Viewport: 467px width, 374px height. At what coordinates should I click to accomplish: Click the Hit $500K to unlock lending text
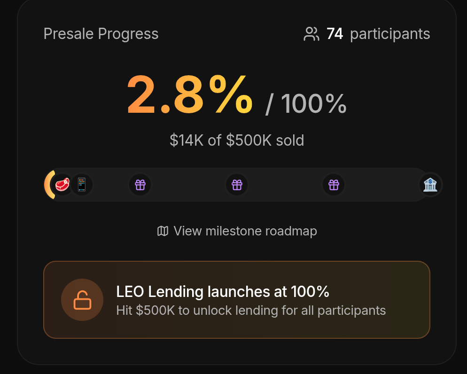[251, 311]
